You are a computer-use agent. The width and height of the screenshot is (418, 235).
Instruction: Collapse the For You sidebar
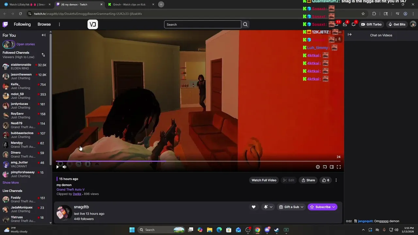(43, 35)
